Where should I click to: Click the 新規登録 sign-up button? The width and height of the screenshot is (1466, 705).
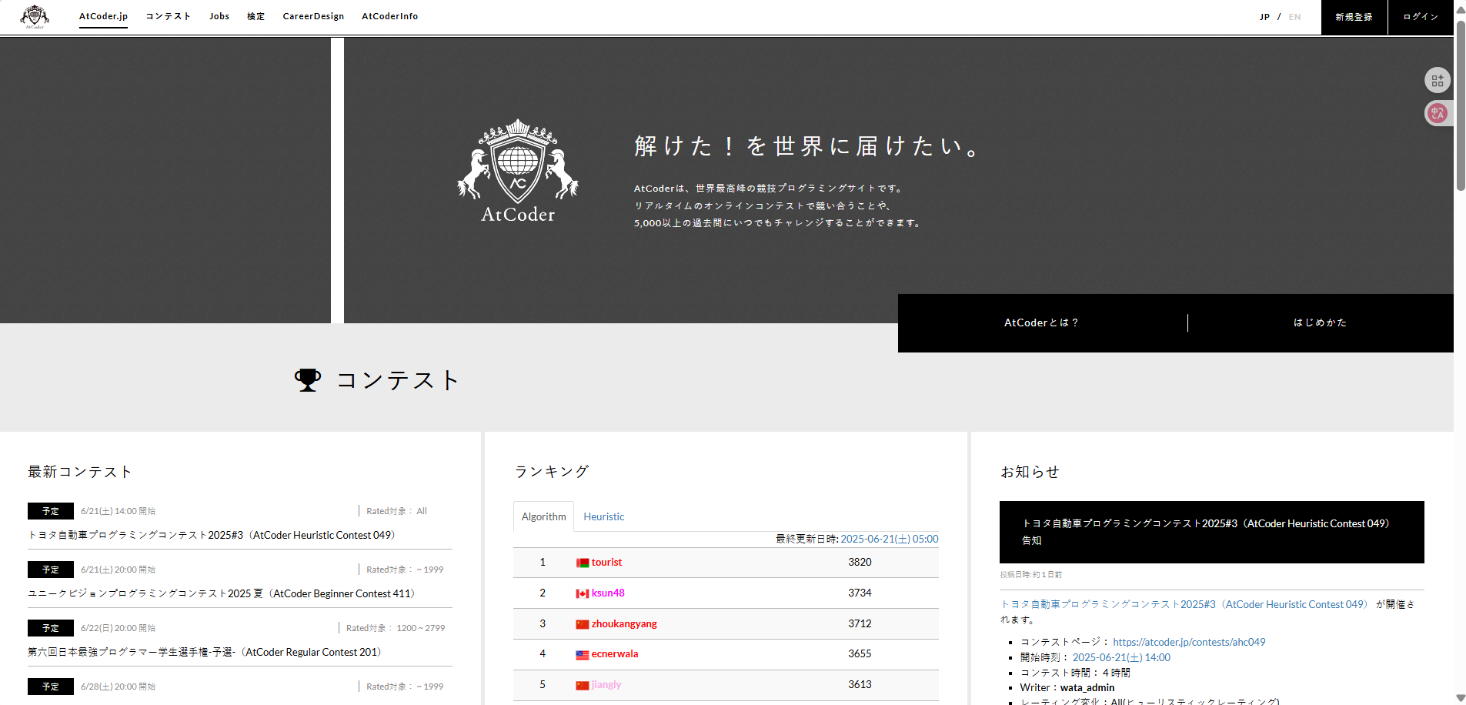pos(1354,17)
